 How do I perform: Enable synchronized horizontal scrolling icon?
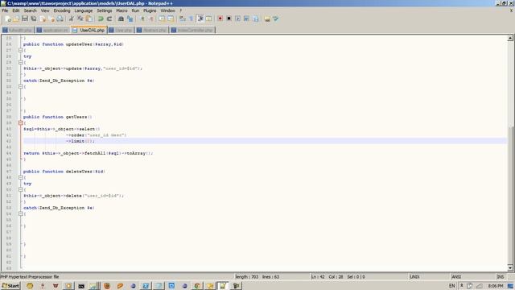coord(171,19)
